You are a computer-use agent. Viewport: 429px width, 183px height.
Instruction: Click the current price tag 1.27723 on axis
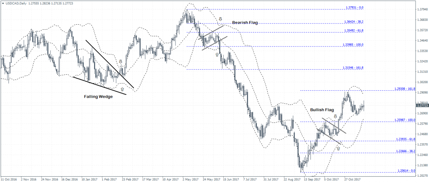click(x=422, y=105)
